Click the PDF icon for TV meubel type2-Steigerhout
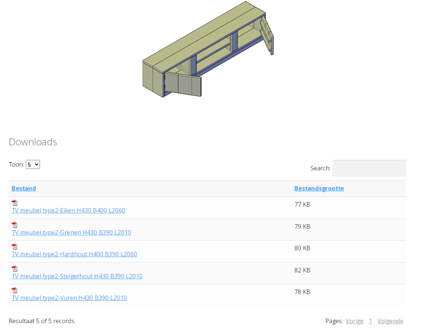The image size is (443, 331). [x=15, y=268]
